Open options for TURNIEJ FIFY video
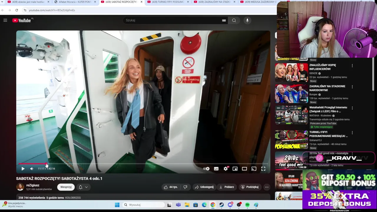Screen dimensions: 377x212 352,133
